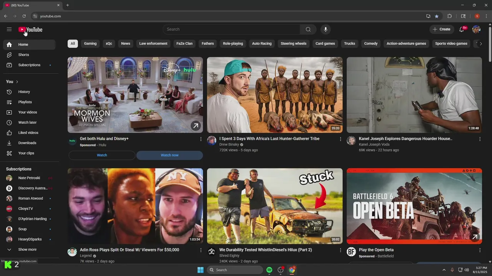This screenshot has width=492, height=276.
Task: Open options for Battlefield ad
Action: click(x=480, y=250)
